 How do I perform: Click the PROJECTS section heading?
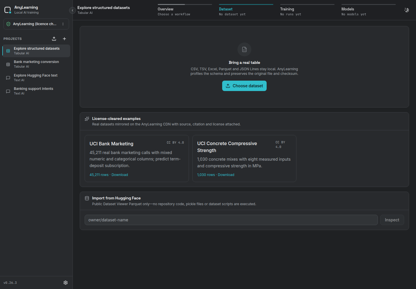(12, 39)
